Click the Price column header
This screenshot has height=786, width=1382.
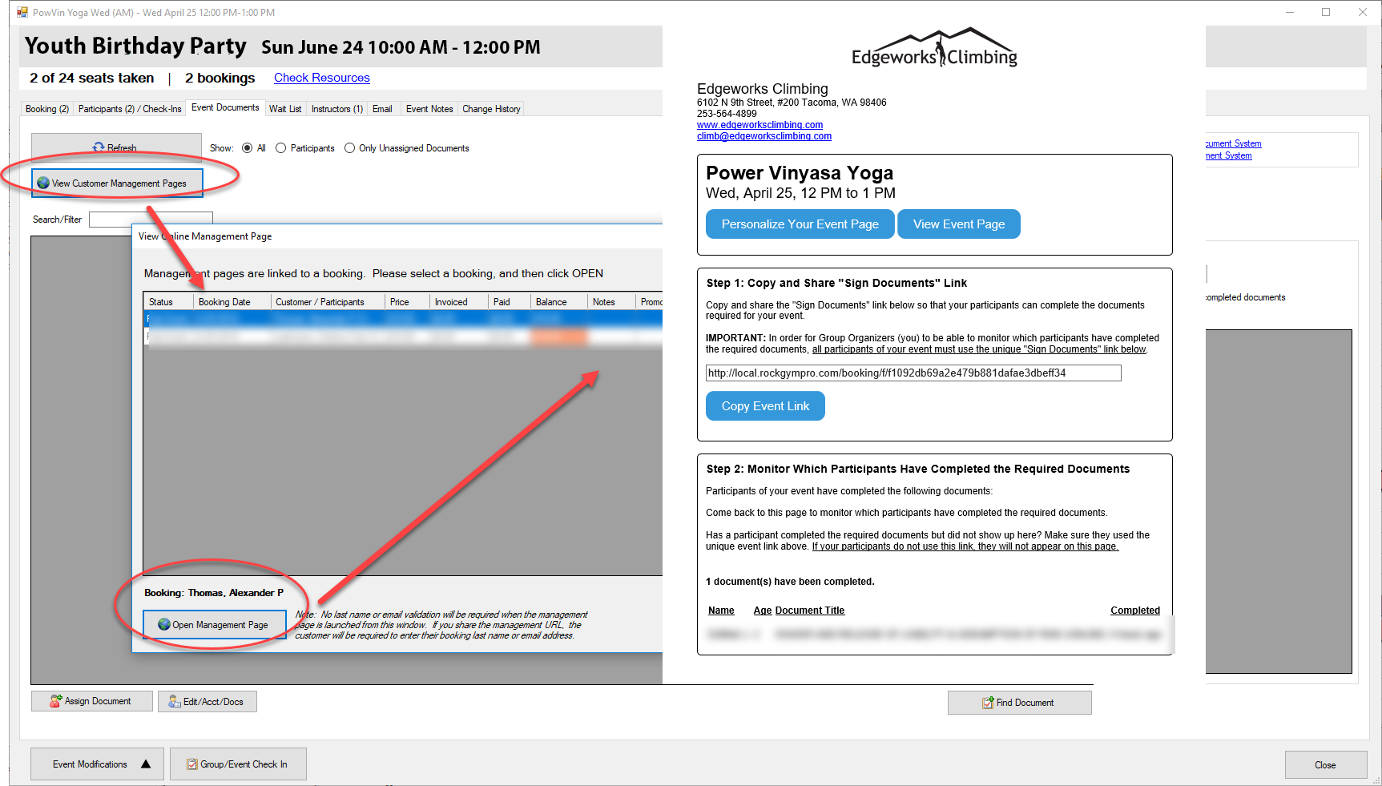coord(408,302)
